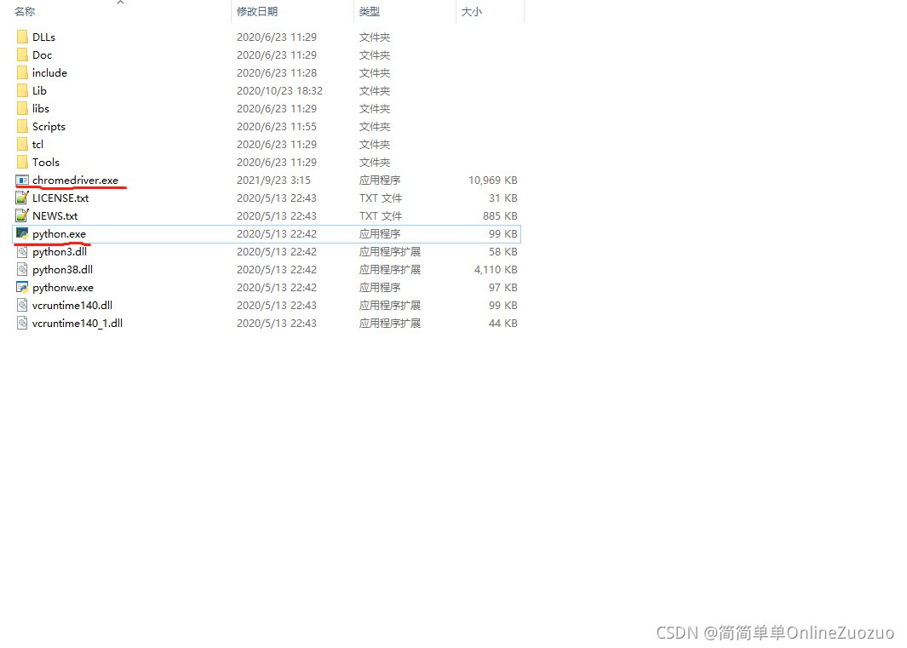The height and width of the screenshot is (648, 907).
Task: Click the 2020/6/23 11:28 date cell
Action: click(x=277, y=73)
